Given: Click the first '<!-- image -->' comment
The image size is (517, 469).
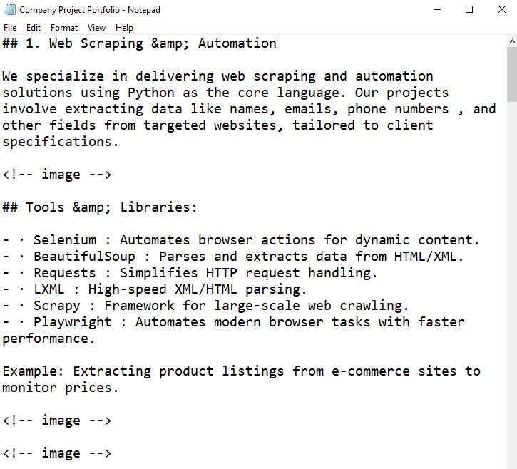Looking at the screenshot, I should pyautogui.click(x=57, y=175).
